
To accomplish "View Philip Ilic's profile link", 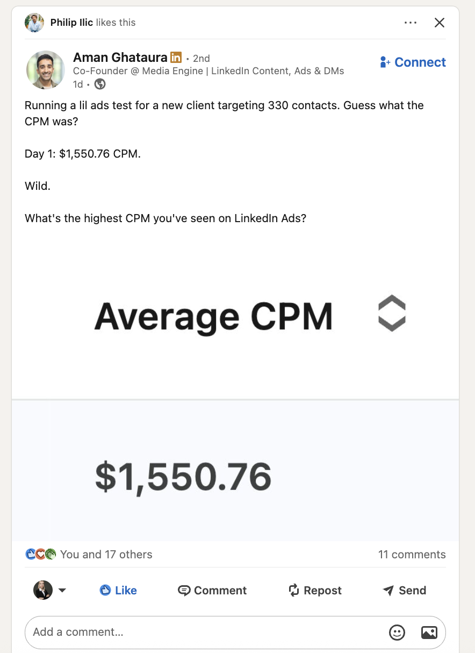I will [x=73, y=22].
